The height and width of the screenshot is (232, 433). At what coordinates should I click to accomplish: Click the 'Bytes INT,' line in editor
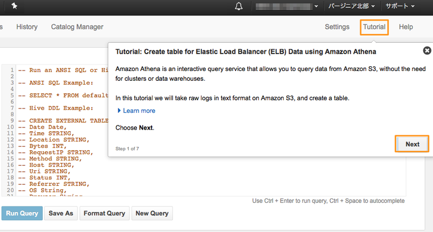click(43, 146)
